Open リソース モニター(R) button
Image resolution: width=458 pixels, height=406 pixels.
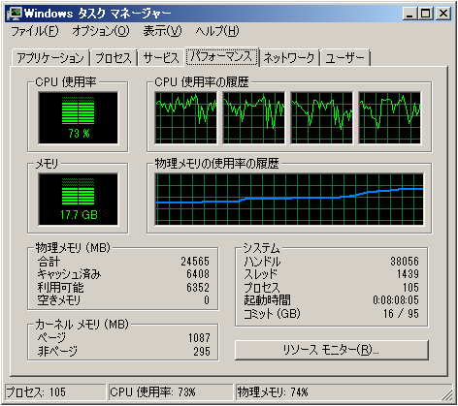point(332,350)
